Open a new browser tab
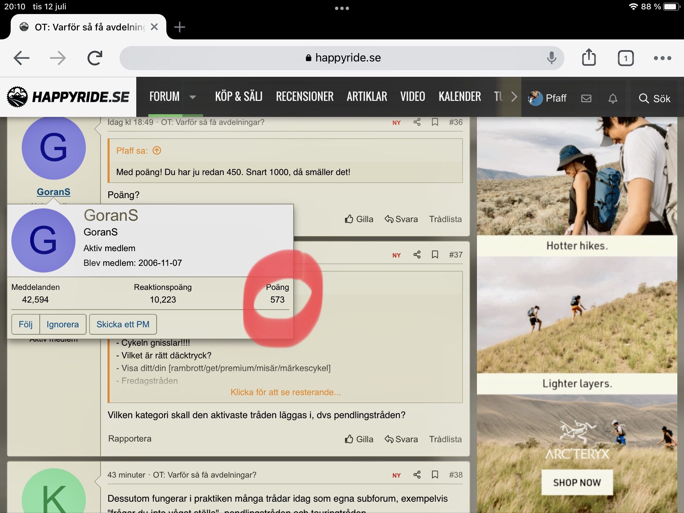The height and width of the screenshot is (513, 684). point(180,27)
